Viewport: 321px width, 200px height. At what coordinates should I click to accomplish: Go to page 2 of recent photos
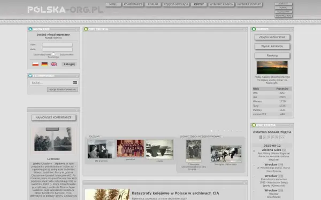pos(265,138)
